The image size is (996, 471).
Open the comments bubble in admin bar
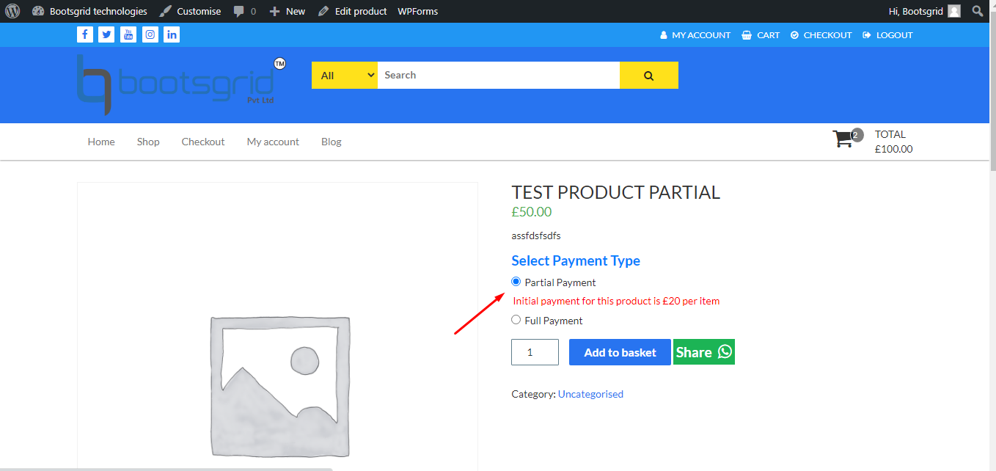tap(245, 11)
